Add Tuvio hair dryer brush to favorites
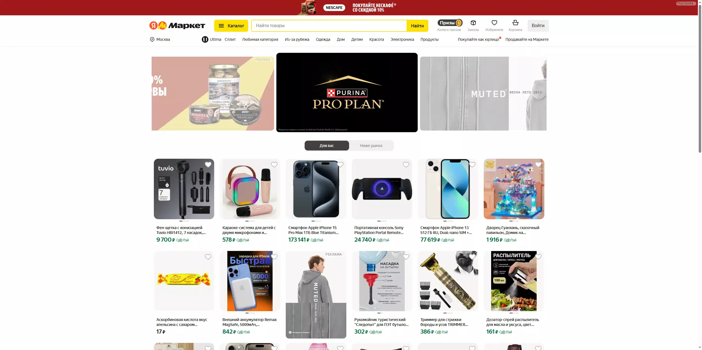Image resolution: width=702 pixels, height=350 pixels. click(x=208, y=164)
